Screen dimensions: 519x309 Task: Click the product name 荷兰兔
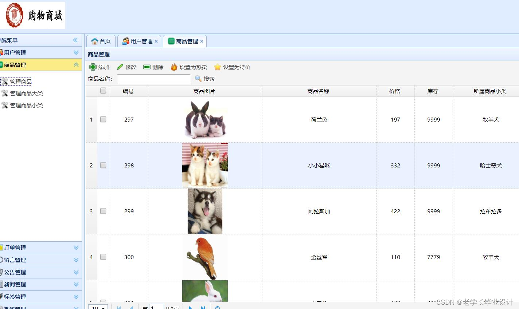[319, 119]
